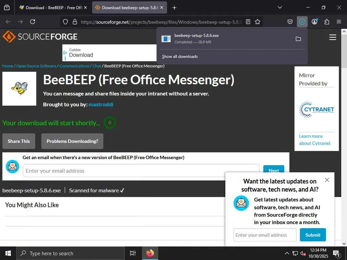Open taskbar clock showing 12:34 PM

(x=318, y=253)
